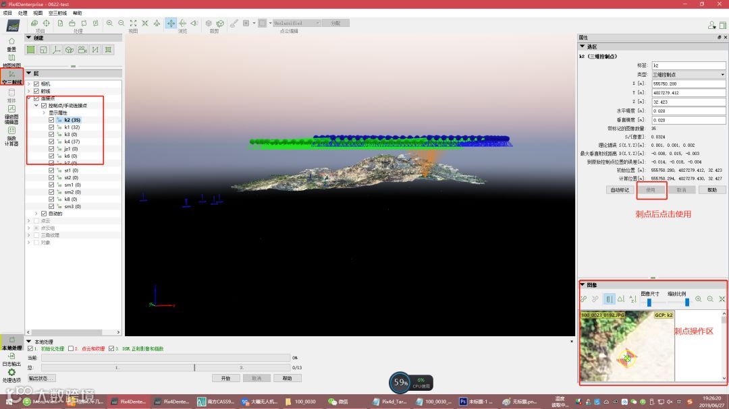Toggle the 自动的 automatic tie points checkbox
The image size is (729, 409).
[44, 214]
